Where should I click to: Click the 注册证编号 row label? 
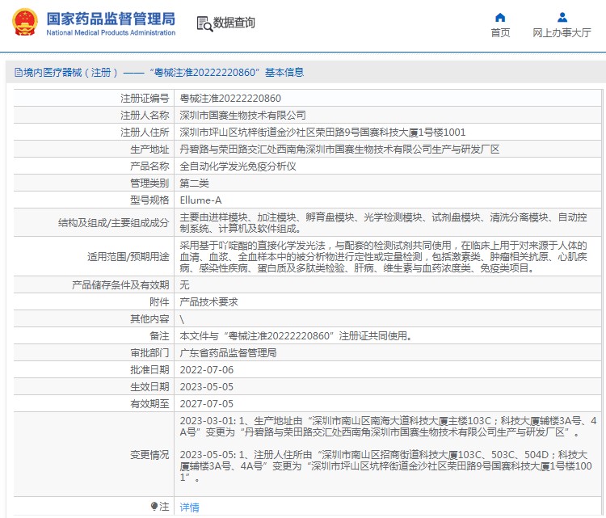(x=145, y=99)
